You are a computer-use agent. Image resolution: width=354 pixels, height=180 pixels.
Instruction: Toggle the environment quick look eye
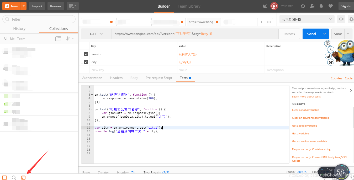click(x=341, y=19)
